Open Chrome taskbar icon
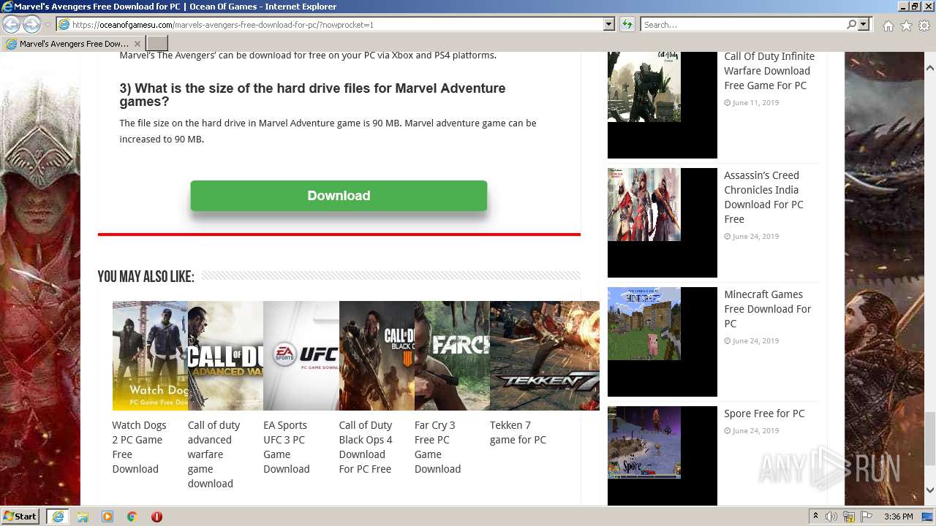936x526 pixels. click(132, 517)
